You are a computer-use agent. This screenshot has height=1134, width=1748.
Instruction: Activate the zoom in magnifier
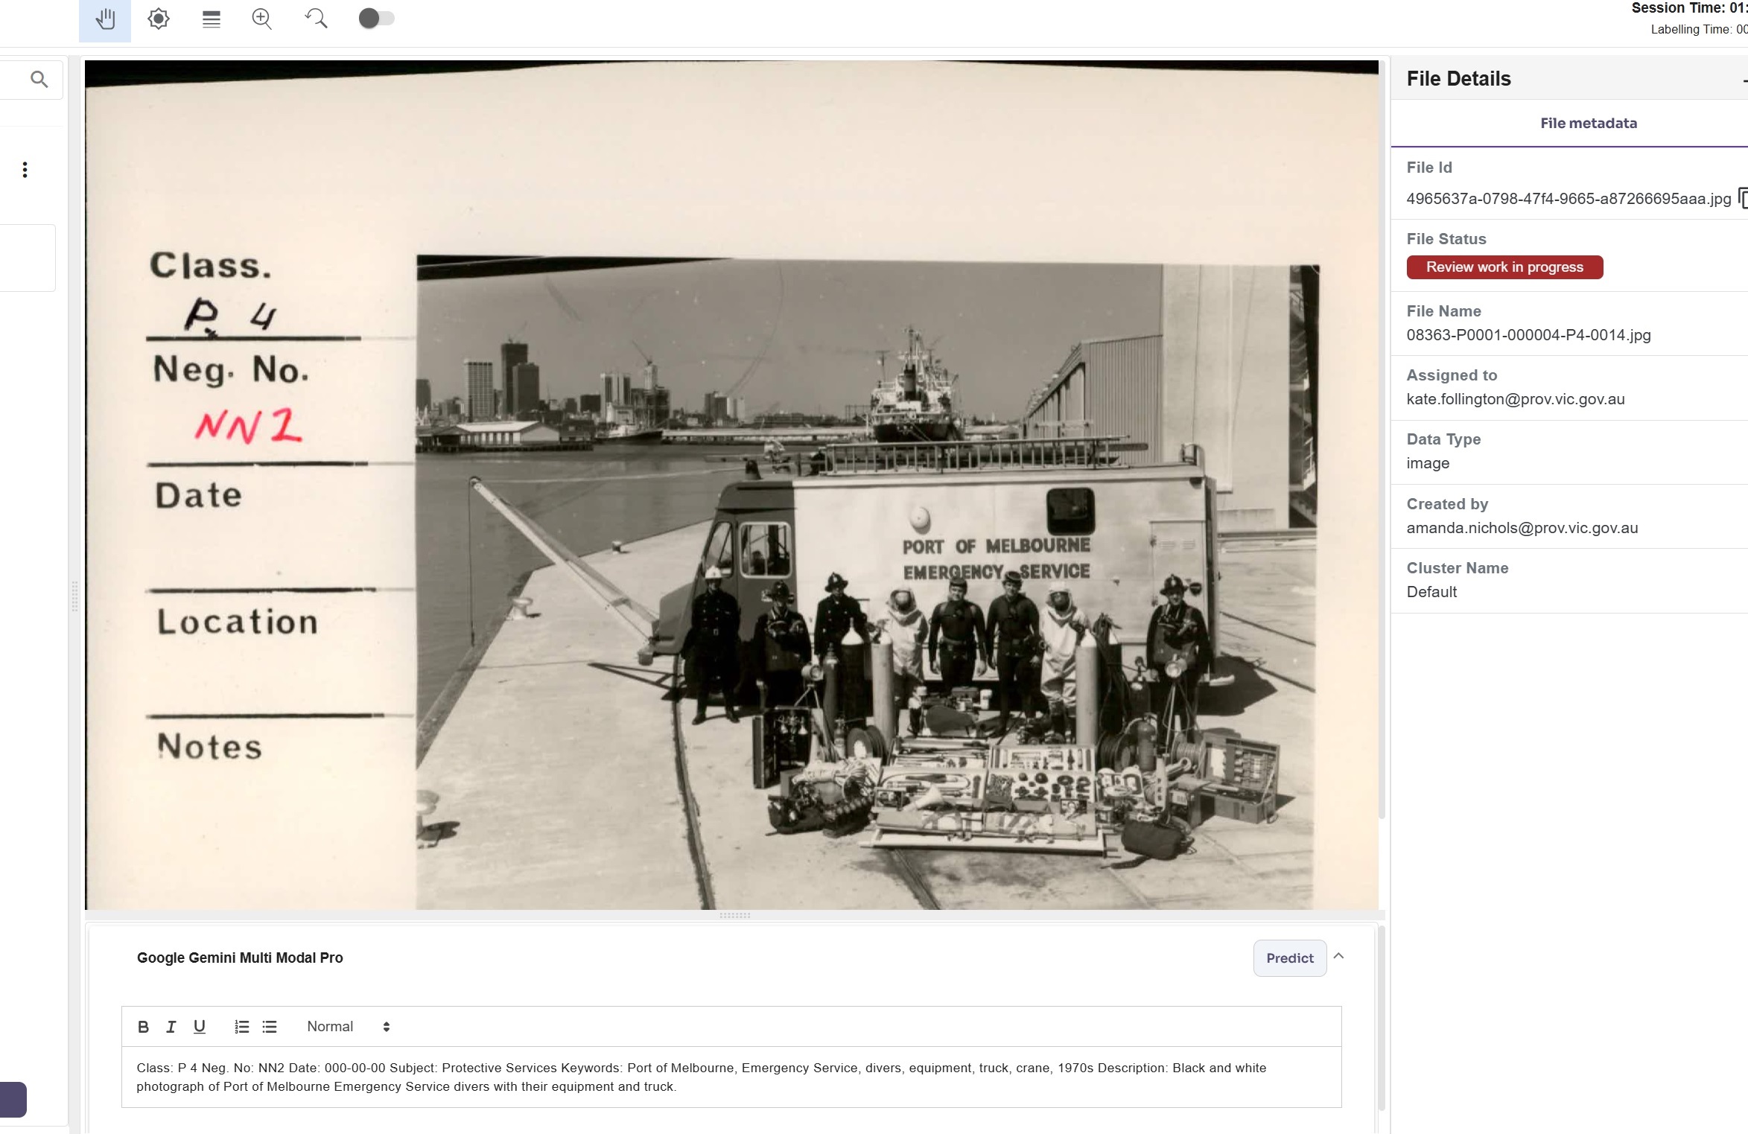click(x=262, y=19)
